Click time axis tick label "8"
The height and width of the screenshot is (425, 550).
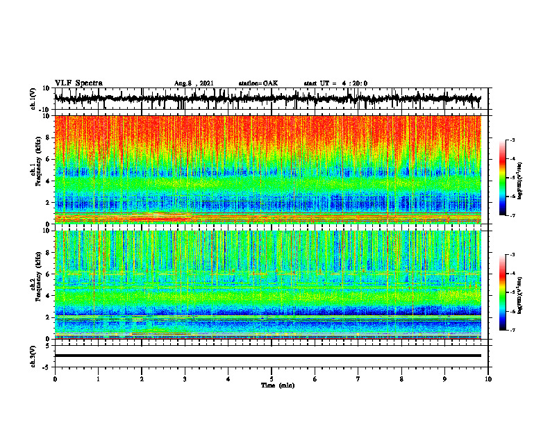[401, 379]
